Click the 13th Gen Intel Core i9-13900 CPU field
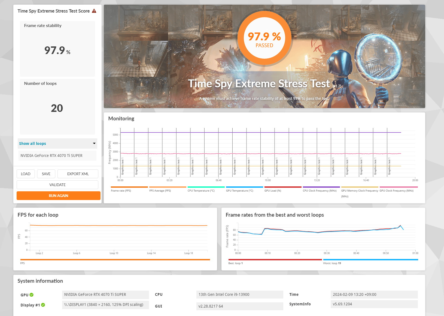 pos(240,295)
